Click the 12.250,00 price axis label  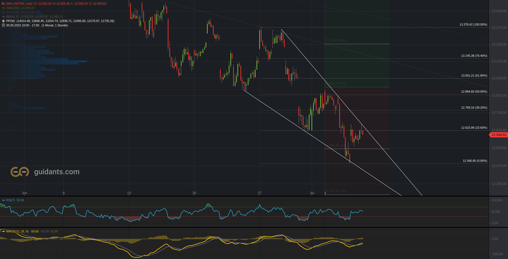point(499,184)
